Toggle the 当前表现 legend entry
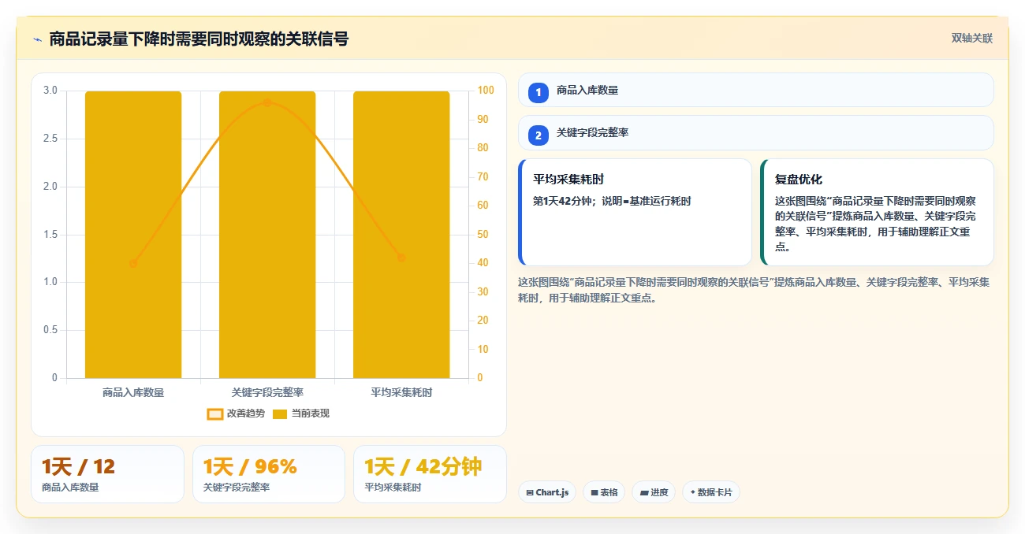The height and width of the screenshot is (534, 1025). 301,413
